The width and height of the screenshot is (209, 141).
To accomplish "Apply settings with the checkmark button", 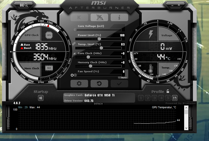I will click(119, 84).
